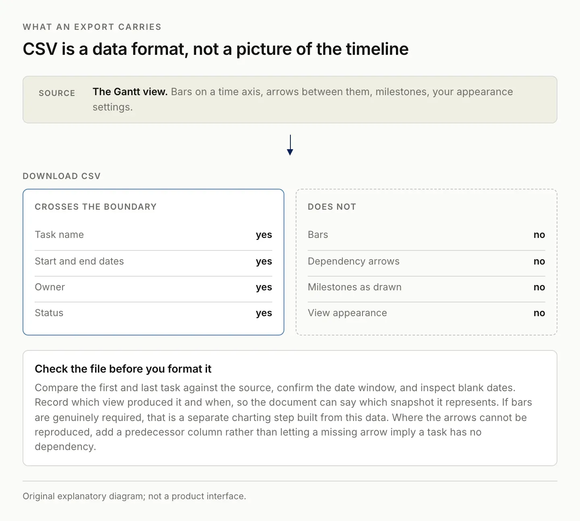Image resolution: width=580 pixels, height=521 pixels.
Task: Click the "WHAT AN EXPORT CARRIES" eyebrow text
Action: tap(92, 27)
